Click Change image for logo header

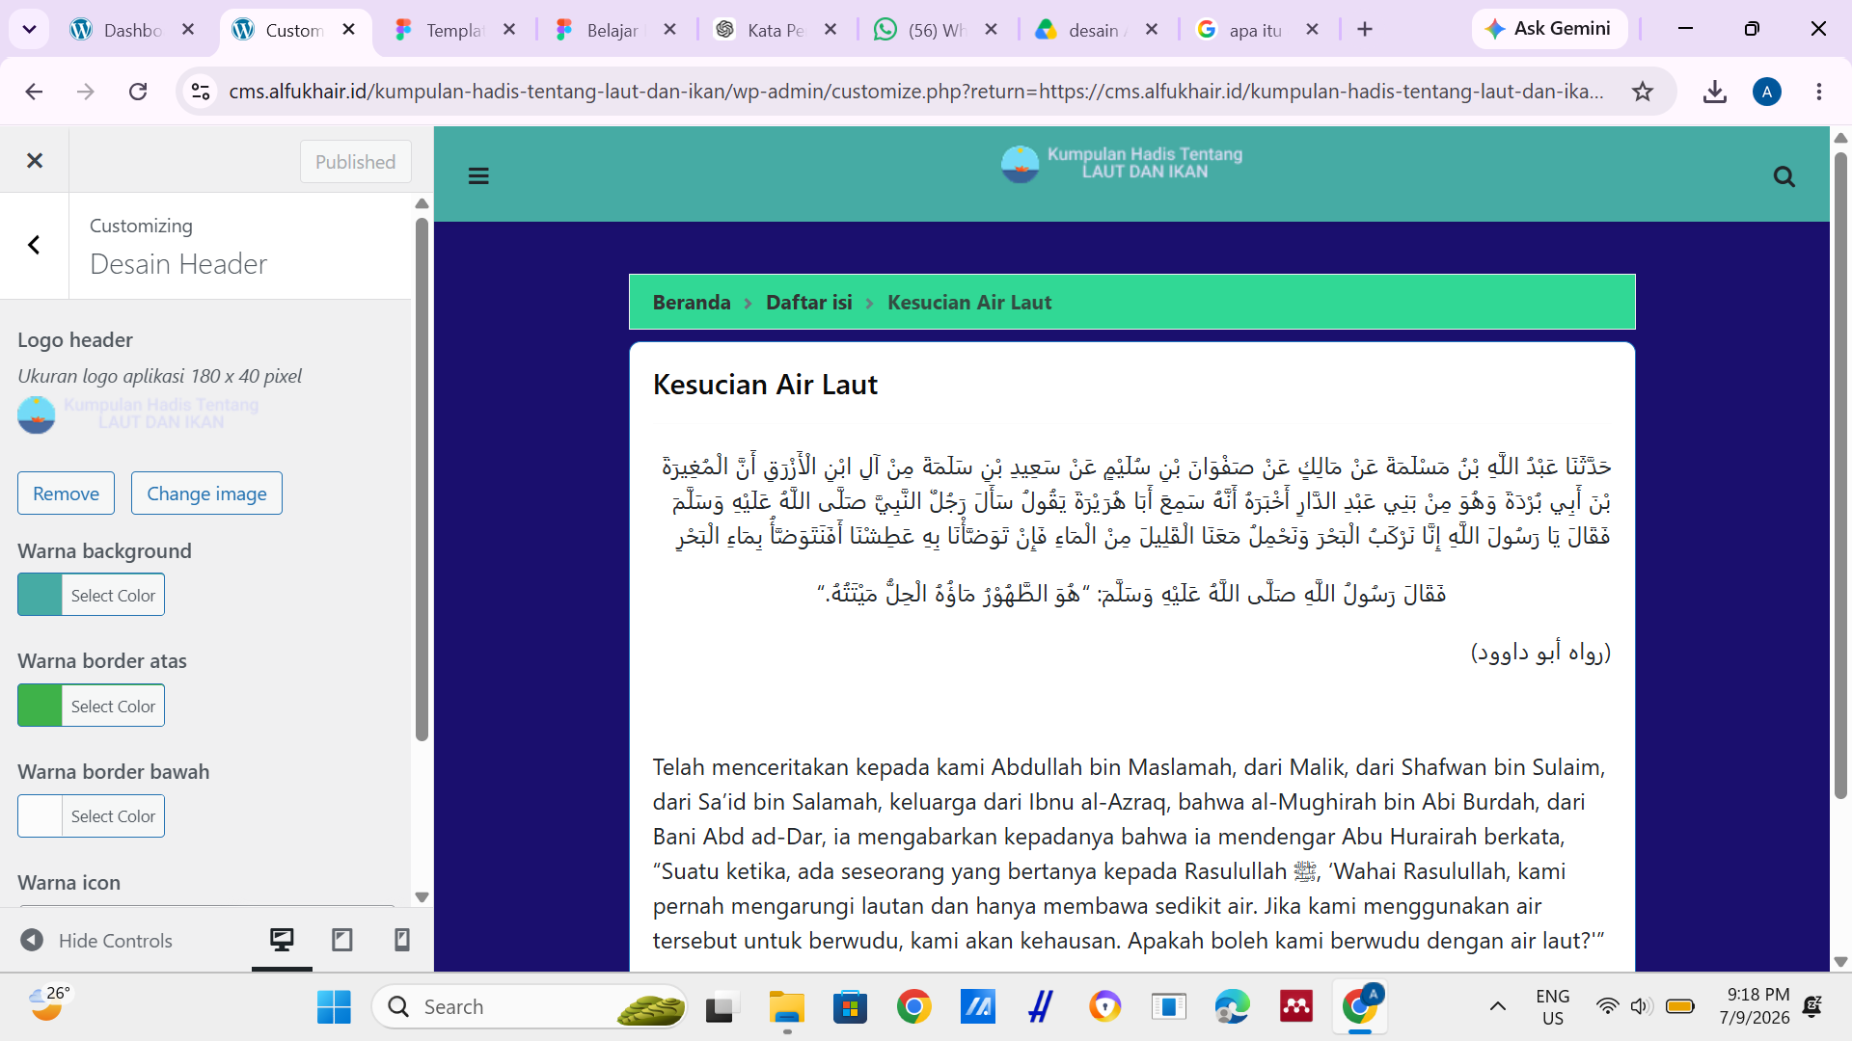(x=206, y=494)
